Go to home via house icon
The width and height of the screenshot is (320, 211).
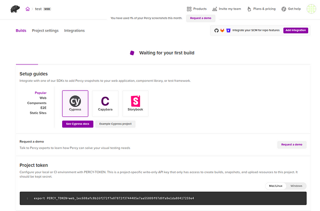[x=27, y=9]
